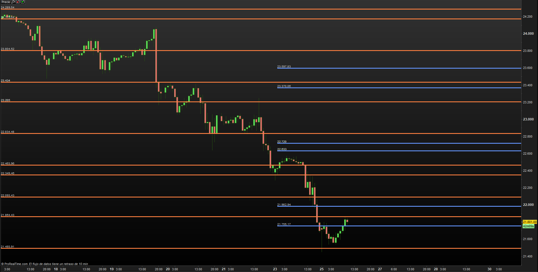Click the 22.633 blue level label
This screenshot has width=538, height=272.
point(282,149)
